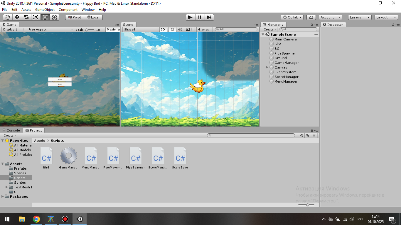This screenshot has height=225, width=401.
Task: Toggle Pivot handle position mode
Action: pos(75,17)
